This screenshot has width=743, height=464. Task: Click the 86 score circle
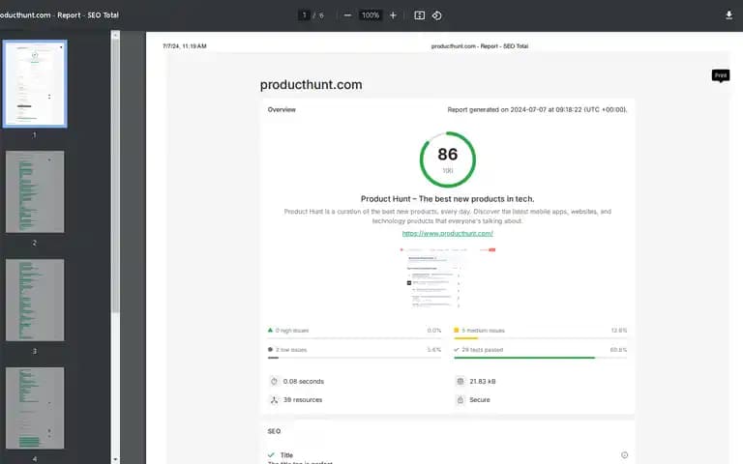(x=447, y=159)
